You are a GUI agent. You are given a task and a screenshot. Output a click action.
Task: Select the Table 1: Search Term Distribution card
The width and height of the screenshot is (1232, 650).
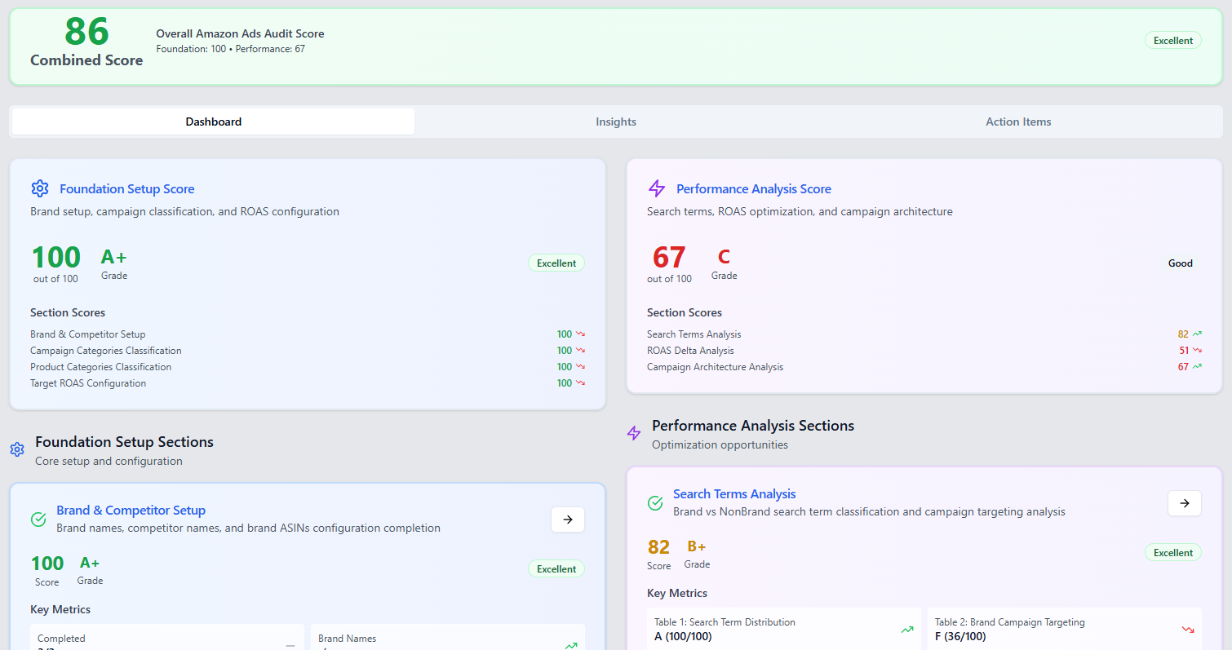tap(783, 629)
